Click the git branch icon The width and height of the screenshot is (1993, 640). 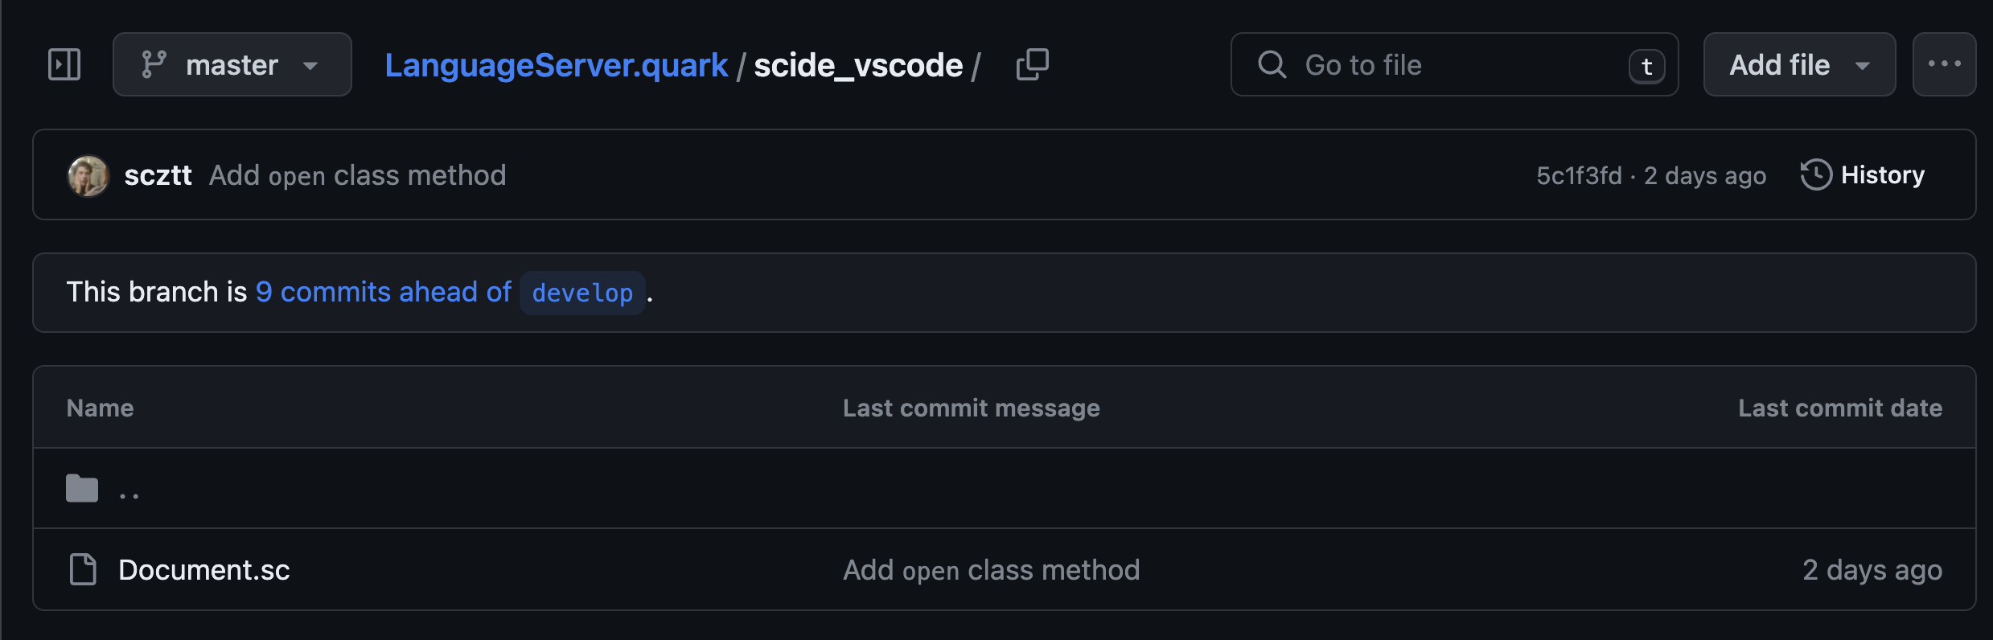click(x=153, y=64)
